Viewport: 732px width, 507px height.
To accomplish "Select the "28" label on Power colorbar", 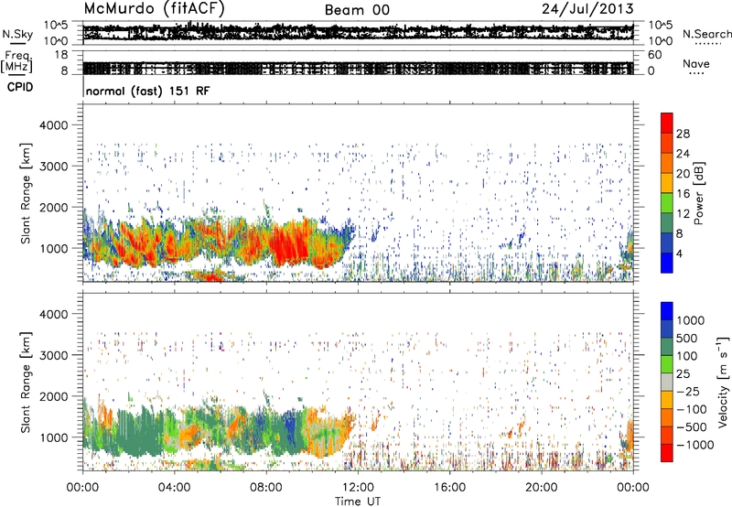I will click(683, 134).
